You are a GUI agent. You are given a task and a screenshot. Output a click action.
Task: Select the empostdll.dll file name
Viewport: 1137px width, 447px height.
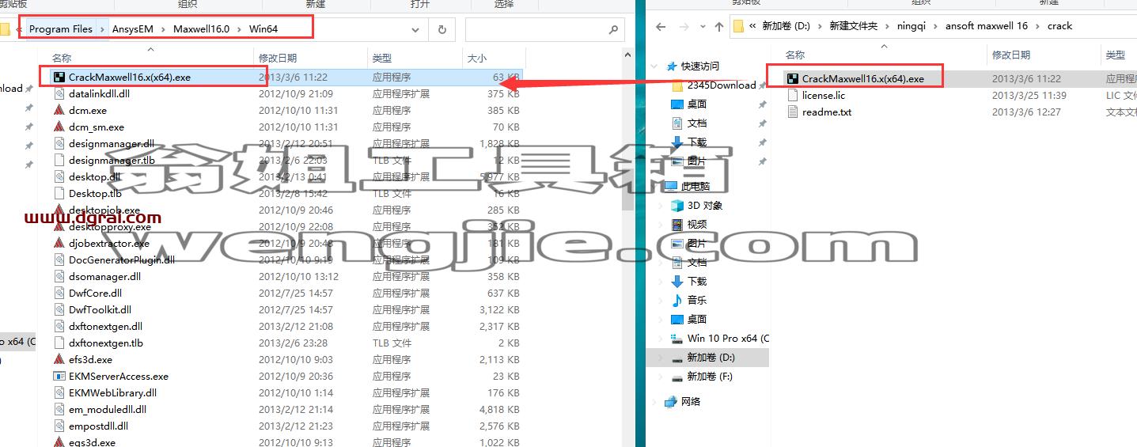pos(98,426)
